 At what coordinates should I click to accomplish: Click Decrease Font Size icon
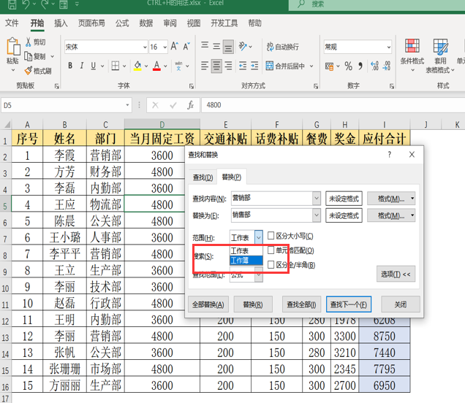coord(186,46)
